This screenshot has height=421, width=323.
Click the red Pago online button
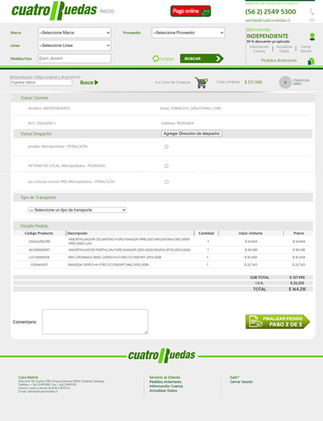point(191,11)
